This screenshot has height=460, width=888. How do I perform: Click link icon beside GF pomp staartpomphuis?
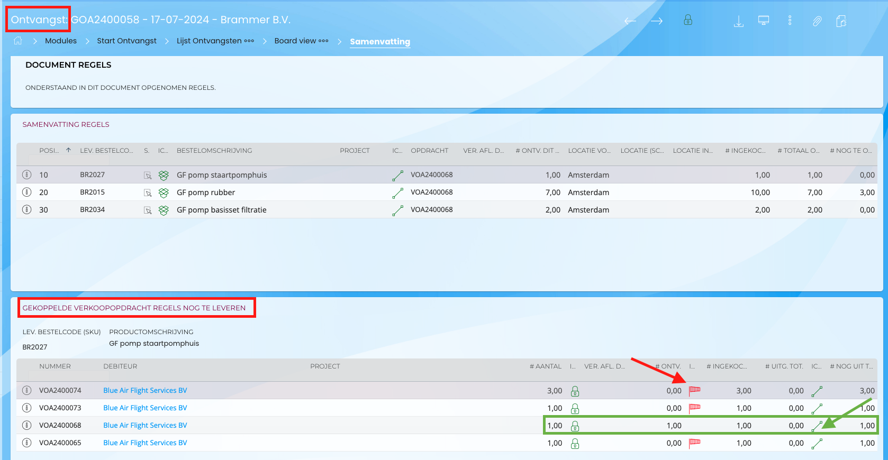tap(397, 176)
